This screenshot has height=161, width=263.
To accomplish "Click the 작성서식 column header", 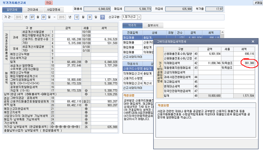I will coord(133,64).
